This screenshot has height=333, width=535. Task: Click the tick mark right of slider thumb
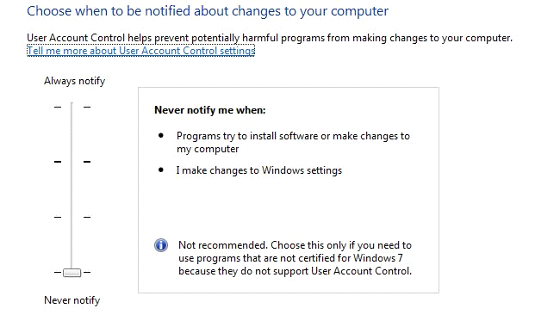[87, 272]
